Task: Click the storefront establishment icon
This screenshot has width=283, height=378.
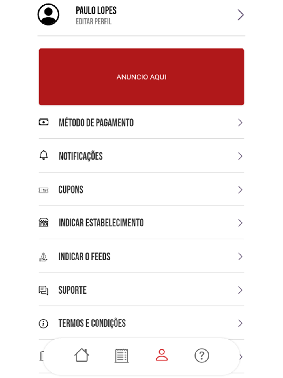Action: pos(44,222)
